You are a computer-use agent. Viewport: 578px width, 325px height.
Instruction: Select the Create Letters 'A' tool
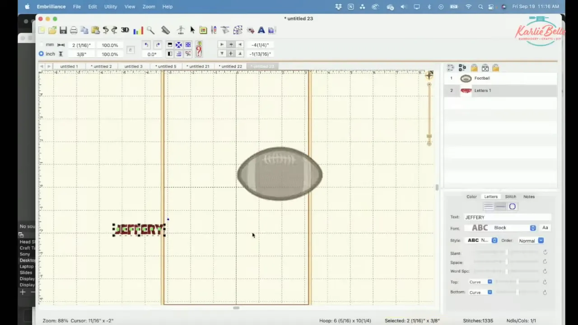[x=261, y=30]
